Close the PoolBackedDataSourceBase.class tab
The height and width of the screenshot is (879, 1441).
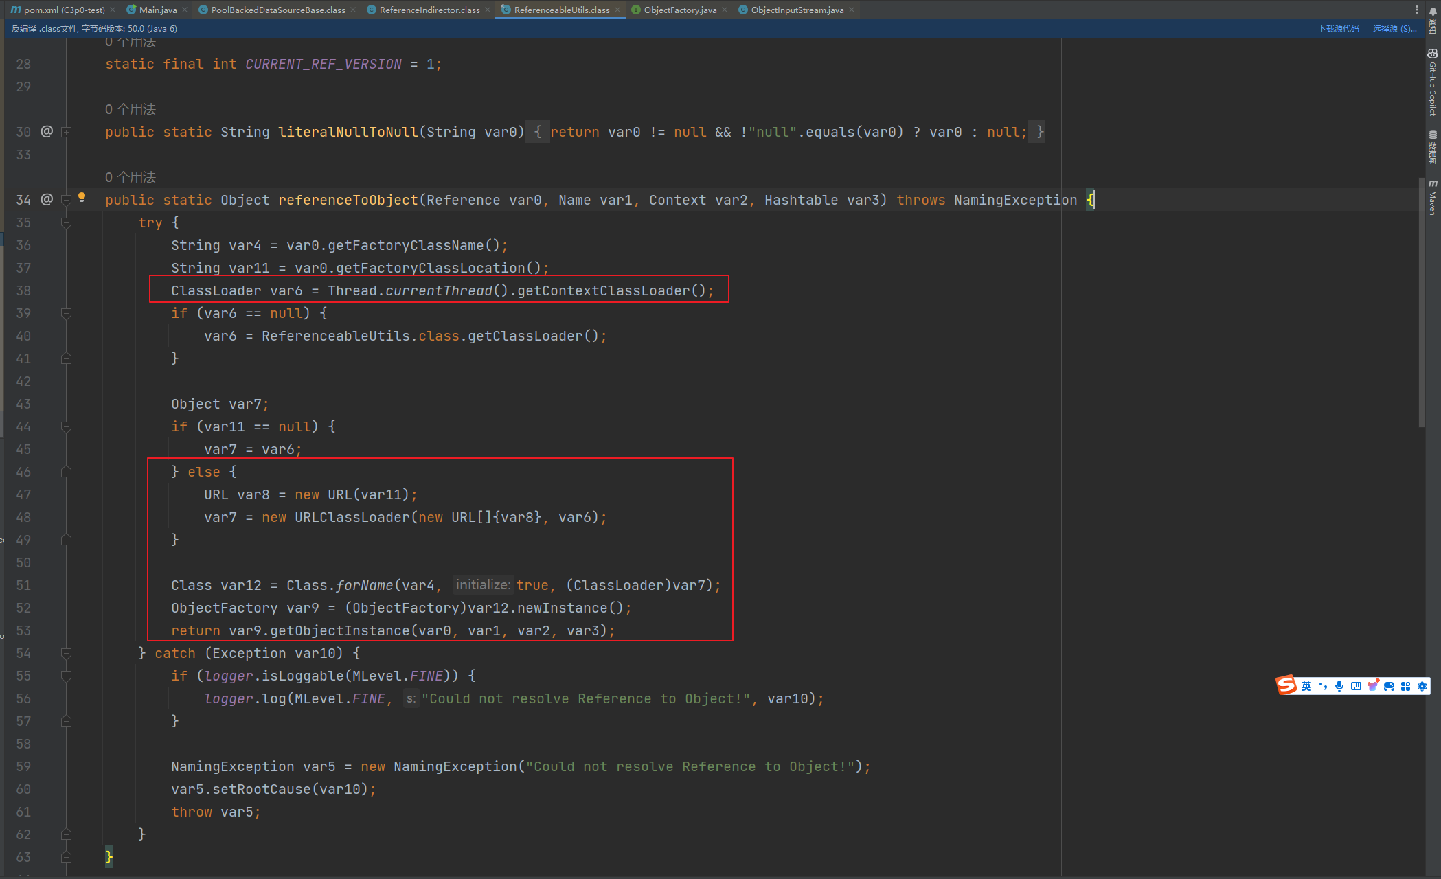[353, 10]
